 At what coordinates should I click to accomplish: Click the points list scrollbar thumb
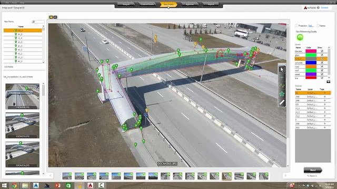point(43,29)
